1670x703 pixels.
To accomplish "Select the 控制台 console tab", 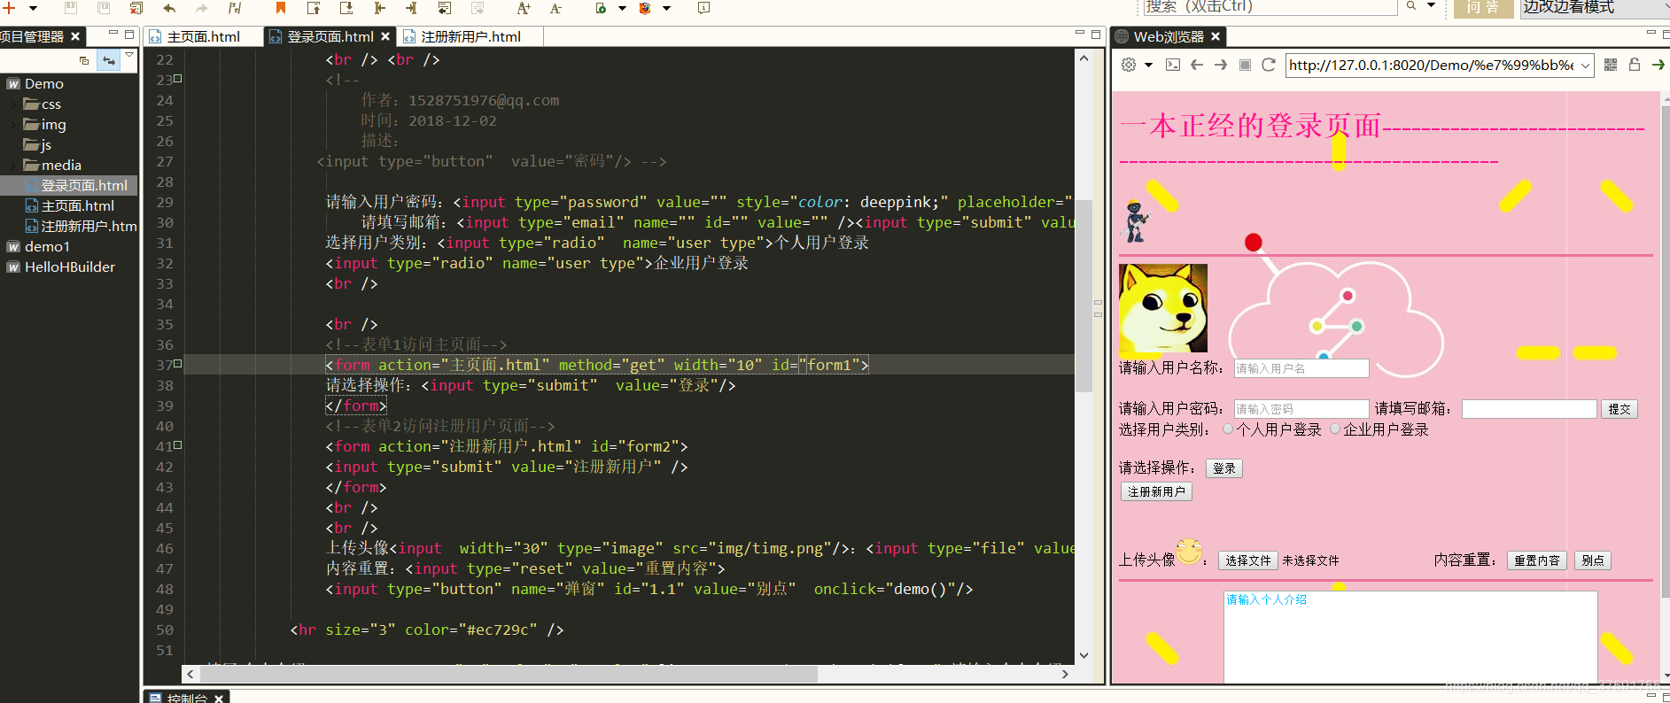I will pos(186,698).
